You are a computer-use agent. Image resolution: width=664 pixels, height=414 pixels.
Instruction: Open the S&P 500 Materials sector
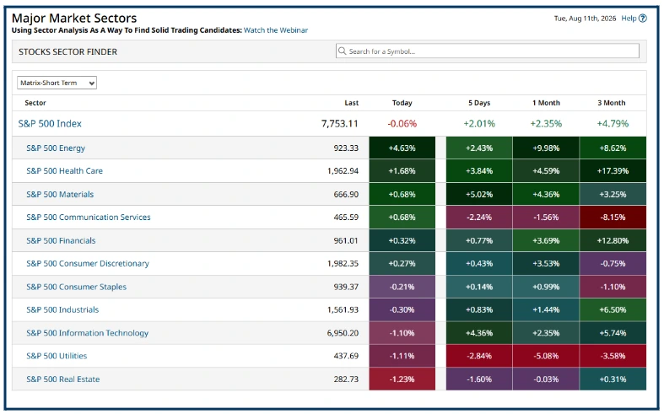(60, 194)
